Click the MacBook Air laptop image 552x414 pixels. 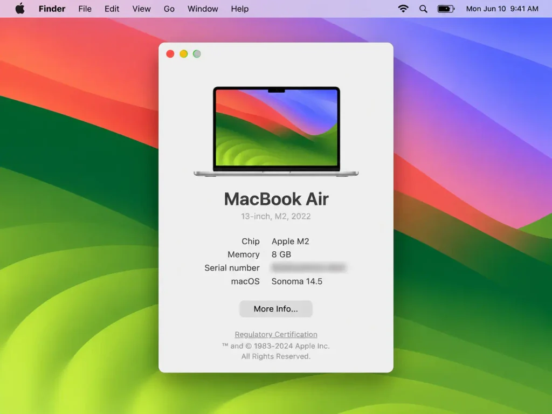(276, 132)
